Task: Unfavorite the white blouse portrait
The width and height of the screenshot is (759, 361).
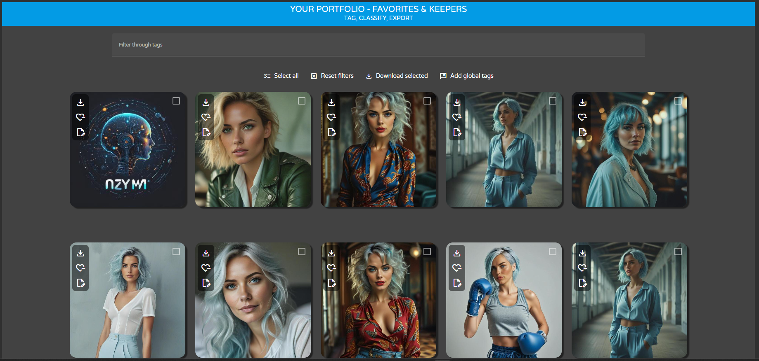Action: [80, 268]
